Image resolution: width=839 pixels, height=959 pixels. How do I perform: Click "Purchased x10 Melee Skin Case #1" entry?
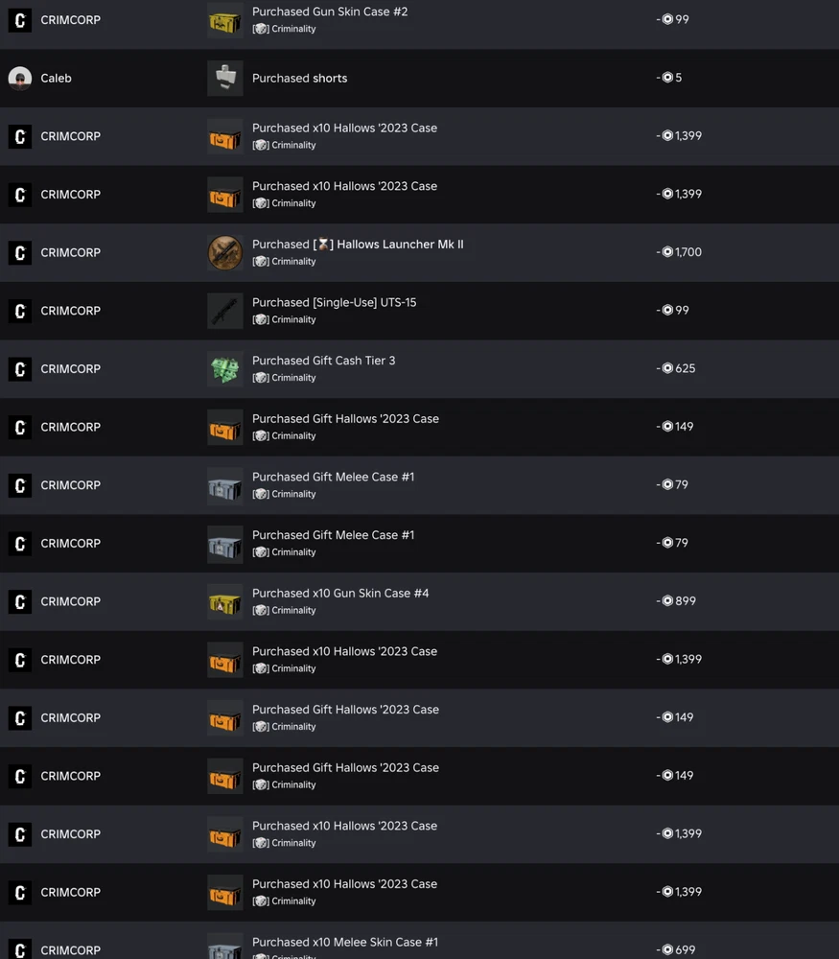(344, 943)
